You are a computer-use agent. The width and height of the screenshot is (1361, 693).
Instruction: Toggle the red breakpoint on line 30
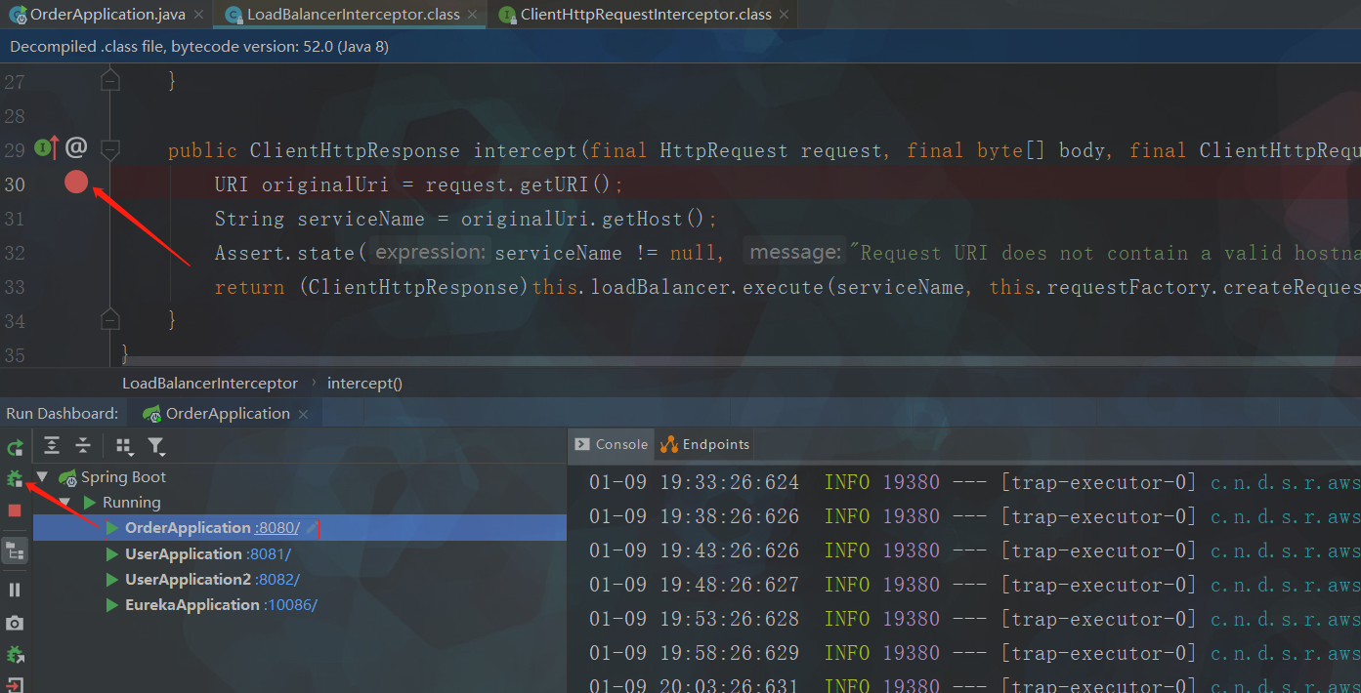(x=76, y=182)
